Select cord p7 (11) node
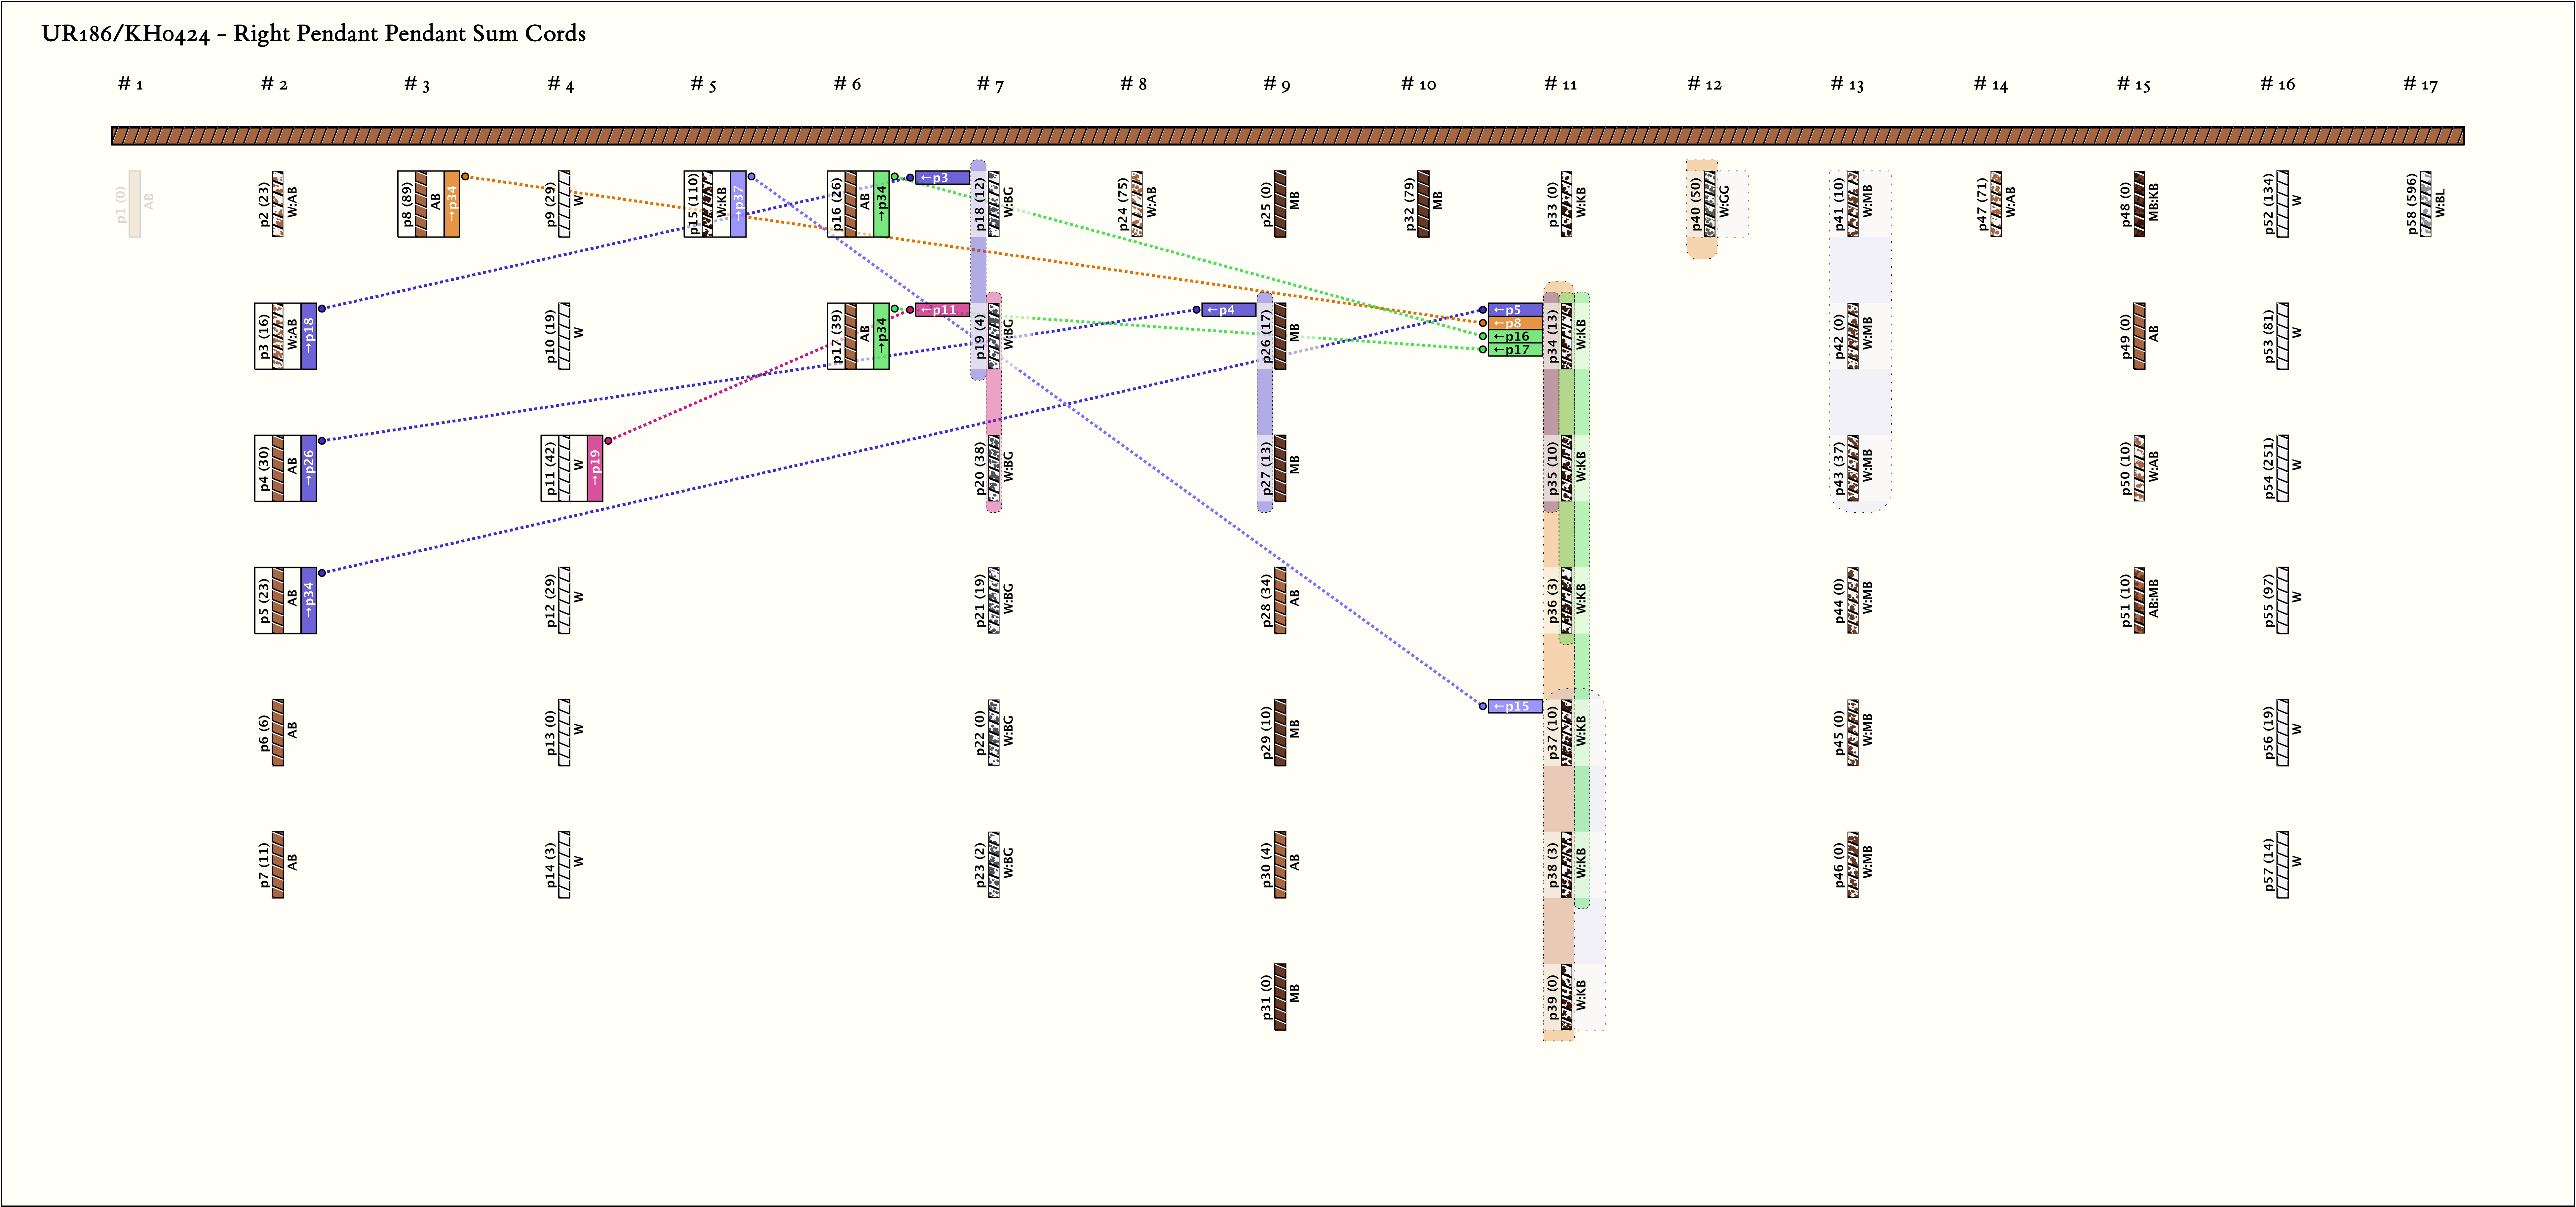 278,864
